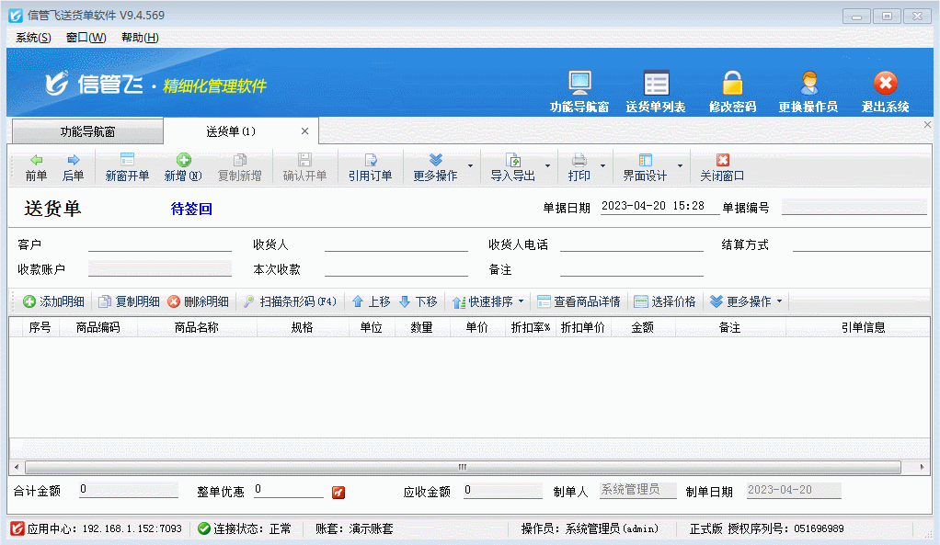Click 添加明细 to add a detail row
The width and height of the screenshot is (940, 545).
coord(53,301)
